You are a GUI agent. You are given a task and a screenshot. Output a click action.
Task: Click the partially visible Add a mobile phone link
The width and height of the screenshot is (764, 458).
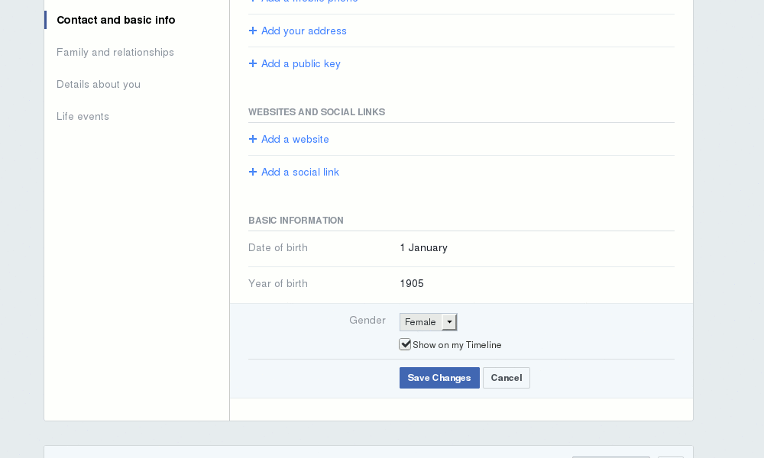pos(309,2)
